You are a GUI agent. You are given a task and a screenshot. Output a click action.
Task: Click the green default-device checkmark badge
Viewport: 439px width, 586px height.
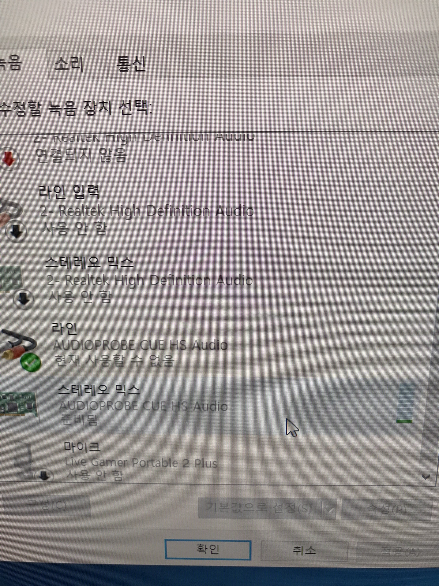(x=31, y=363)
